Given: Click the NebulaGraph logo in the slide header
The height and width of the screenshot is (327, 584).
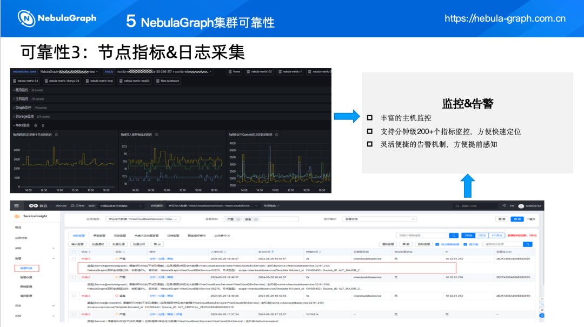Looking at the screenshot, I should click(x=57, y=18).
